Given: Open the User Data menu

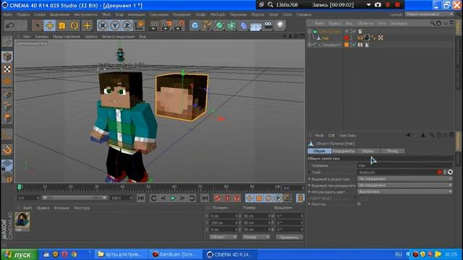Looking at the screenshot, I should [x=347, y=135].
